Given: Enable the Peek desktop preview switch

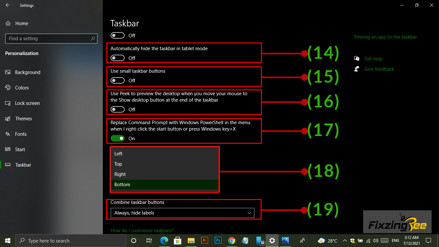Looking at the screenshot, I should tap(118, 110).
